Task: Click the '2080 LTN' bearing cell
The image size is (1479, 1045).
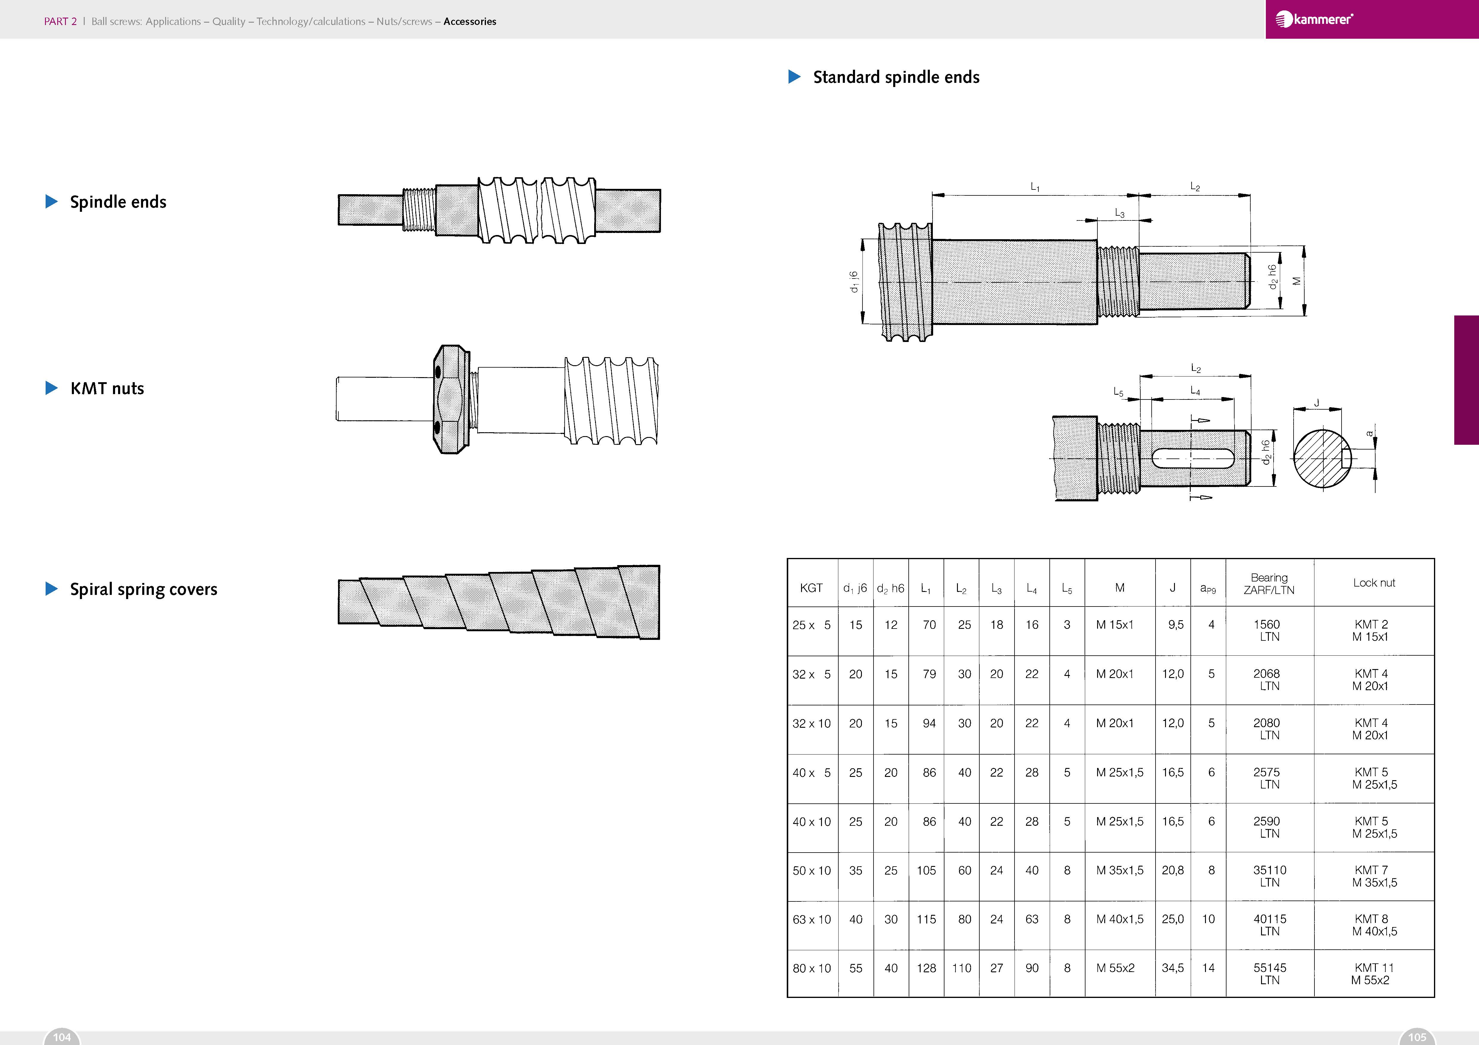Action: coord(1267,729)
